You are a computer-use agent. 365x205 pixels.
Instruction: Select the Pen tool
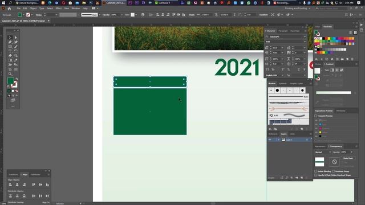10,42
